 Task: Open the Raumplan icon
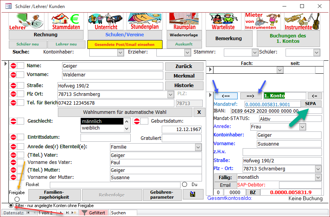[x=184, y=21]
